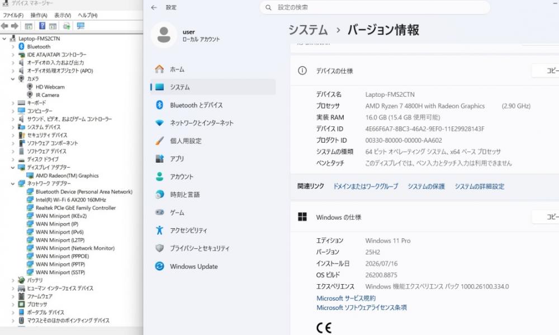Open Microsoft ソフトウェアライセンス条項 link
The image size is (559, 335).
tap(362, 308)
